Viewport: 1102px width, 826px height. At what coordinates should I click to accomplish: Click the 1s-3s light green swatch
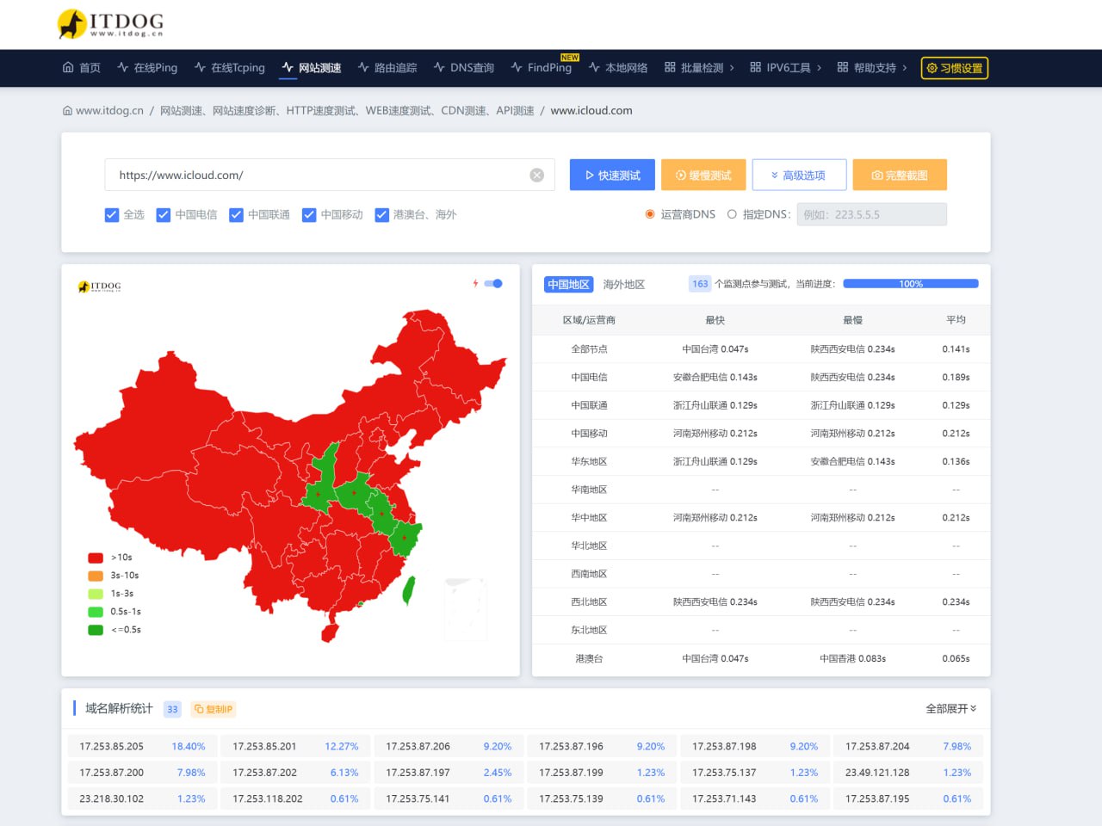96,594
